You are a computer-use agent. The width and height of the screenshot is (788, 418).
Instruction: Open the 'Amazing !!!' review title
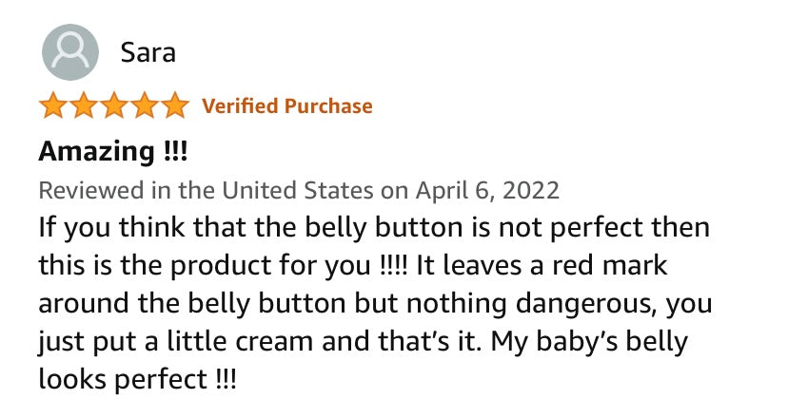(113, 152)
